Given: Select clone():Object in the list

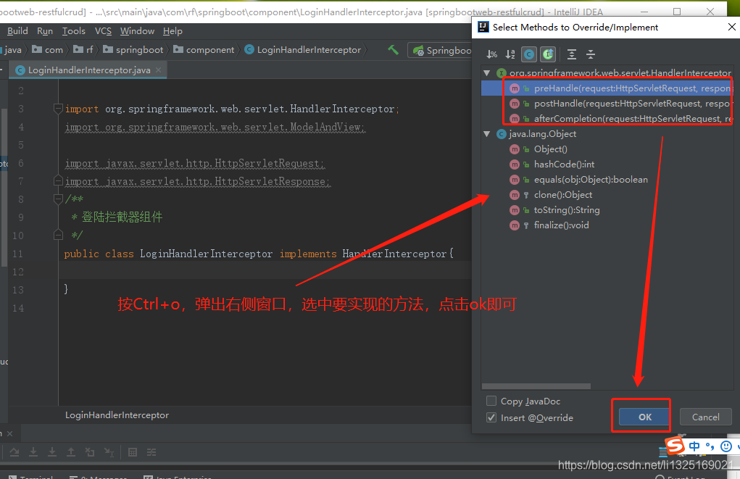Looking at the screenshot, I should (607, 194).
